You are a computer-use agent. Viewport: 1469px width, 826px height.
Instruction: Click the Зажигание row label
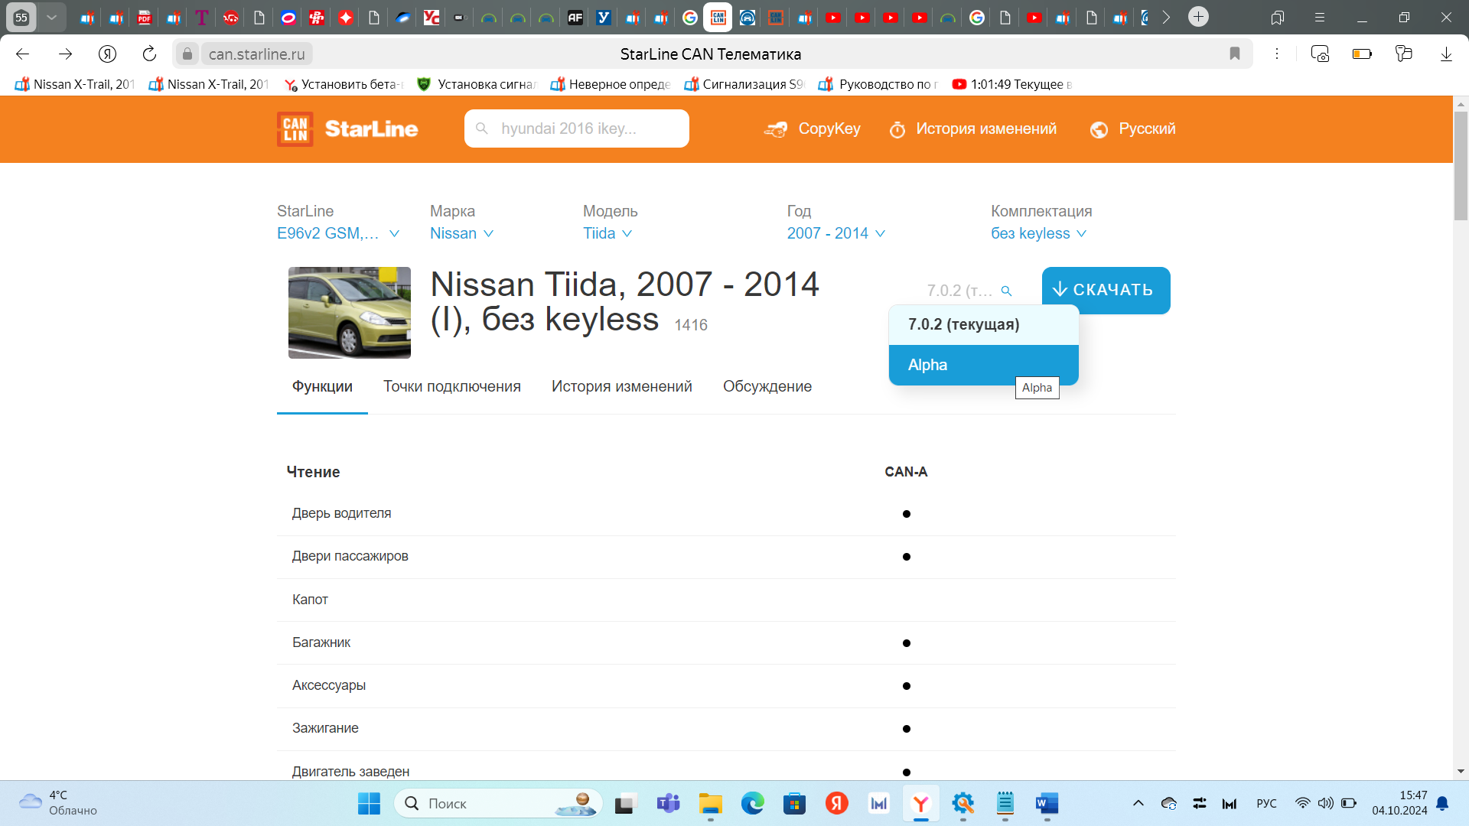[325, 728]
